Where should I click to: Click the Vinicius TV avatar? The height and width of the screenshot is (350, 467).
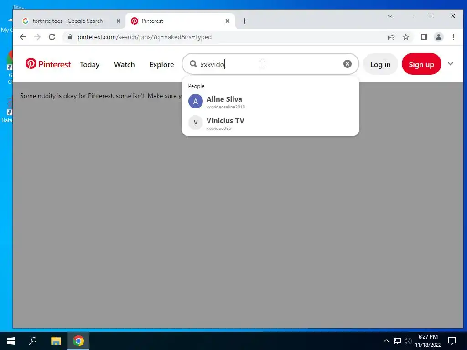195,123
